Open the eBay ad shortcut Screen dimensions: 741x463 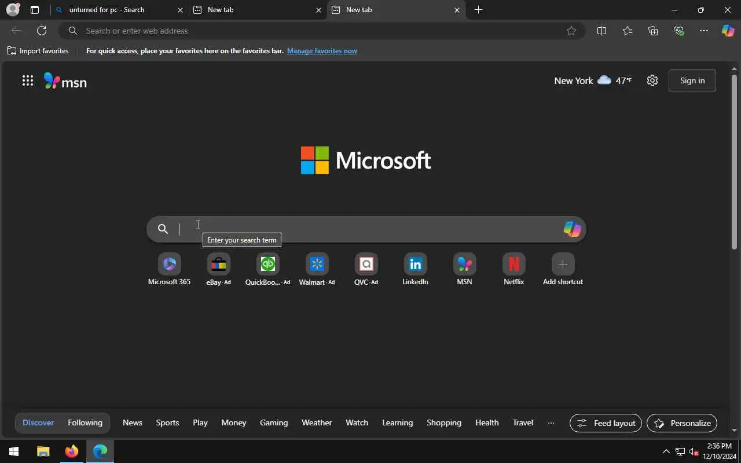[218, 270]
